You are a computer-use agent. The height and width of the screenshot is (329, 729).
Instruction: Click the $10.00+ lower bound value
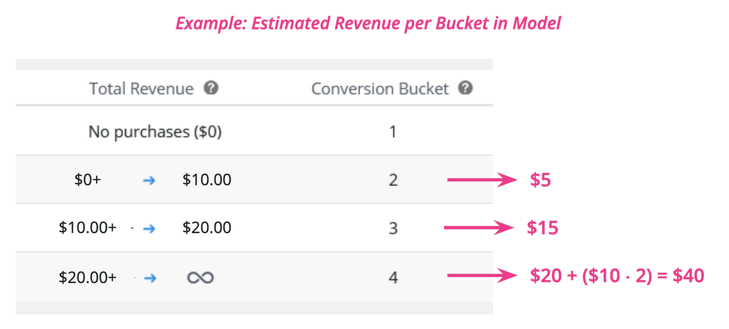88,228
